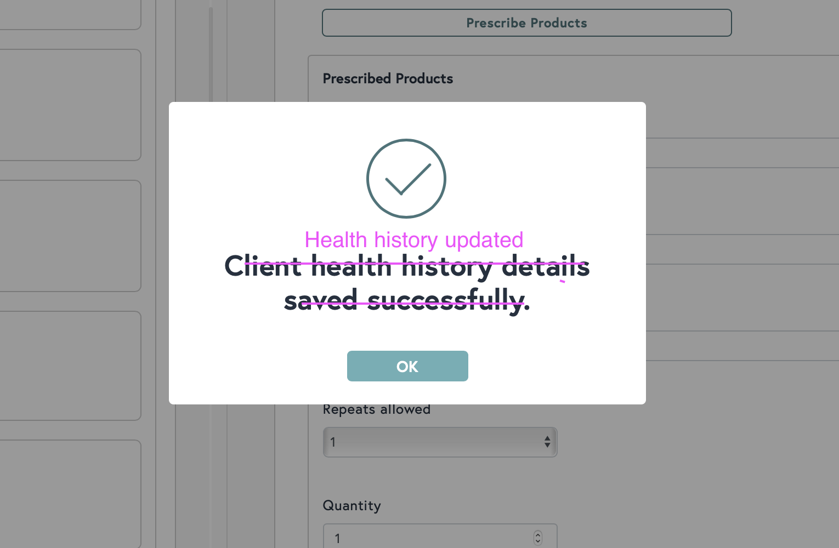Click the Quantity label

[x=352, y=506]
